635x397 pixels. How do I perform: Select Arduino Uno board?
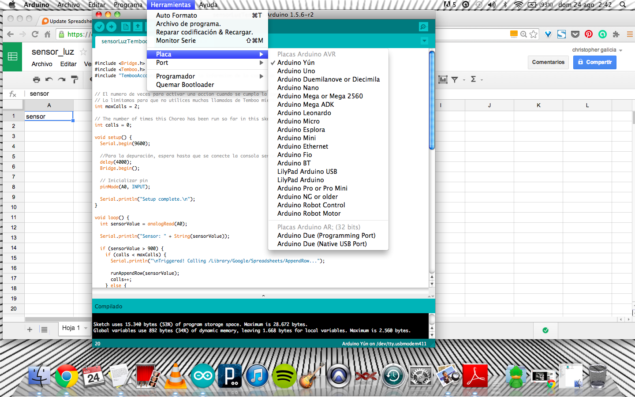[x=328, y=71]
